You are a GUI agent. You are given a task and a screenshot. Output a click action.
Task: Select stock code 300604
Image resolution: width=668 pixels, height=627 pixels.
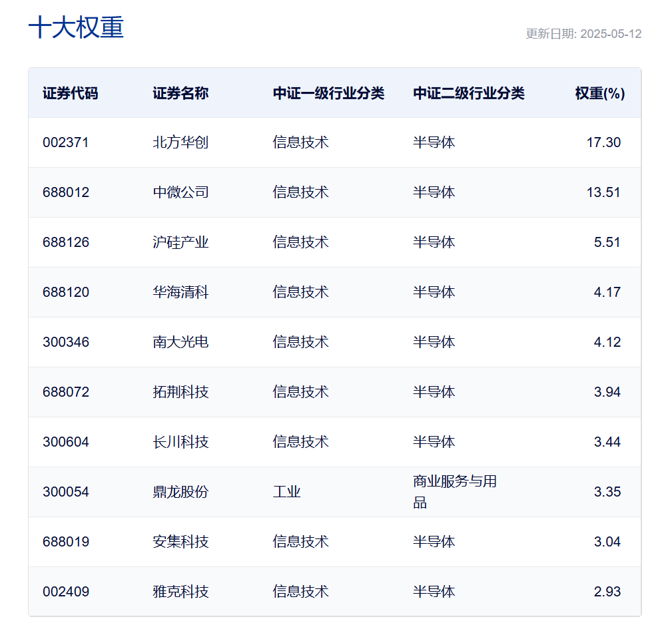coord(66,442)
